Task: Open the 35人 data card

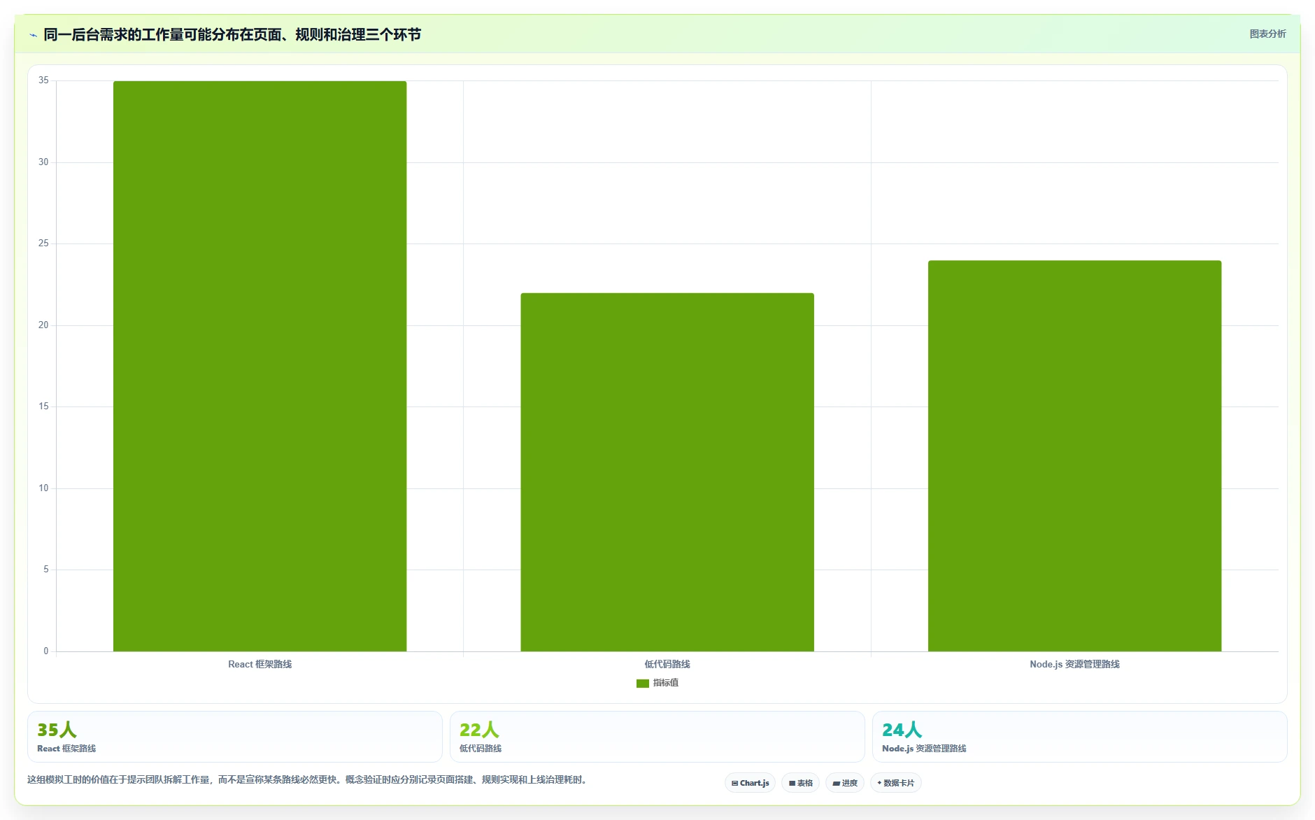Action: coord(235,737)
